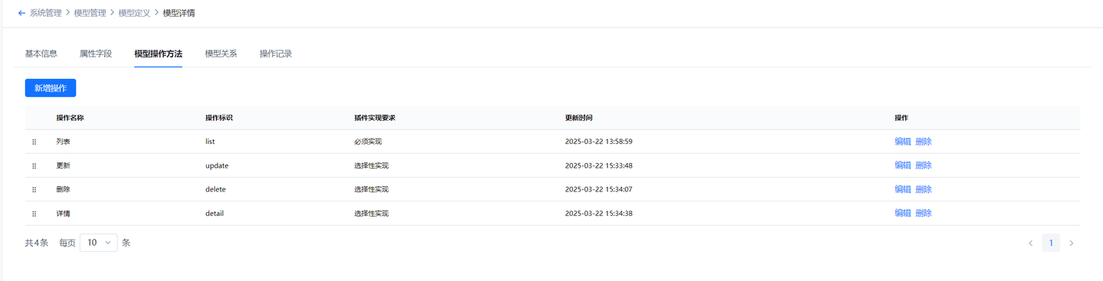
Task: Click the drag handle for 更新 row
Action: 34,165
